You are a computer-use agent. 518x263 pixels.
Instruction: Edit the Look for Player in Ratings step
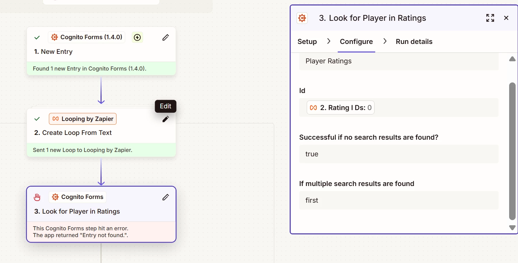coord(166,197)
